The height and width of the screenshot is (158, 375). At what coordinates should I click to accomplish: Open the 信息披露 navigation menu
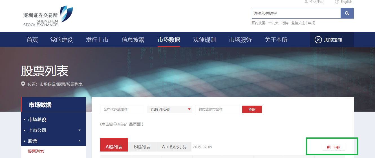click(x=133, y=40)
